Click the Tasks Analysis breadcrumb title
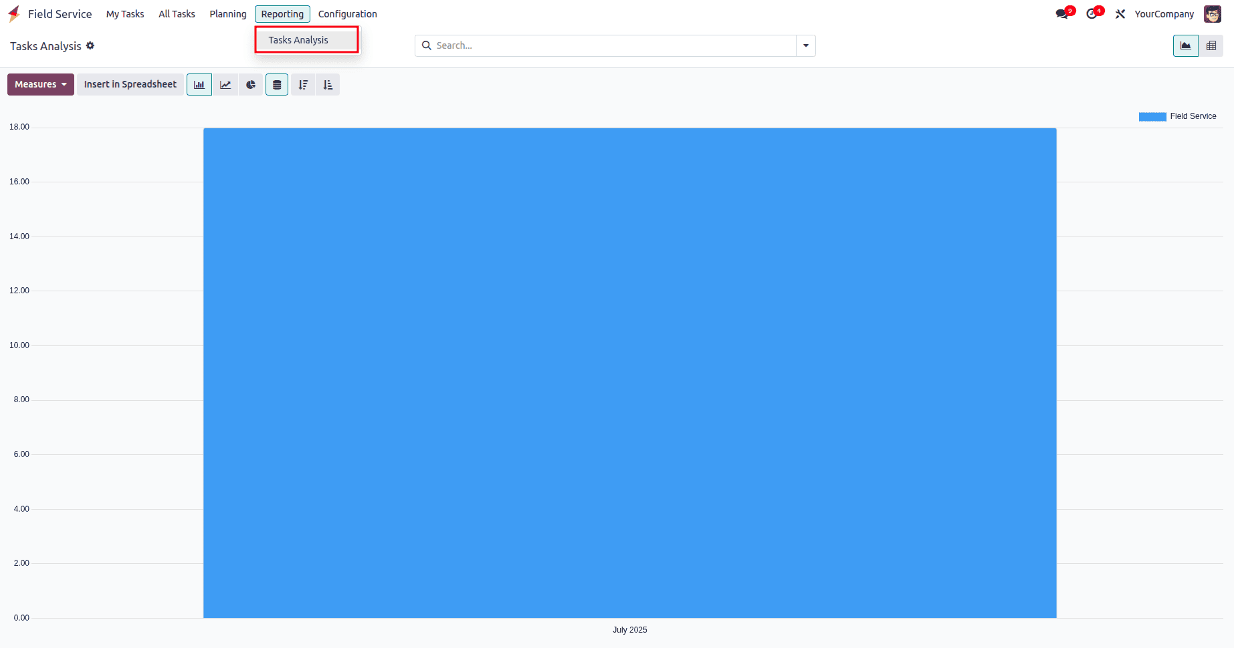 pos(45,46)
